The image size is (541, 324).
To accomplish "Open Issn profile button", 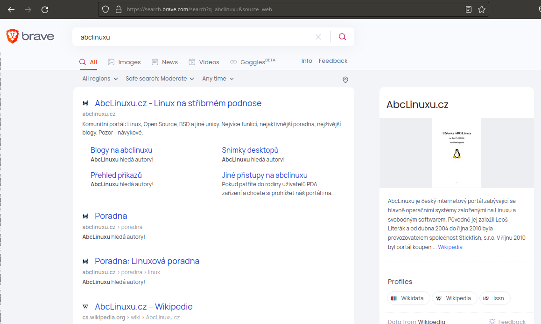I will pyautogui.click(x=495, y=298).
